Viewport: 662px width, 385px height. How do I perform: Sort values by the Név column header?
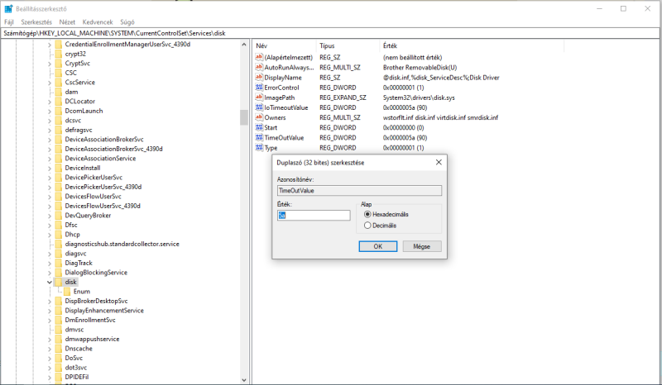284,45
